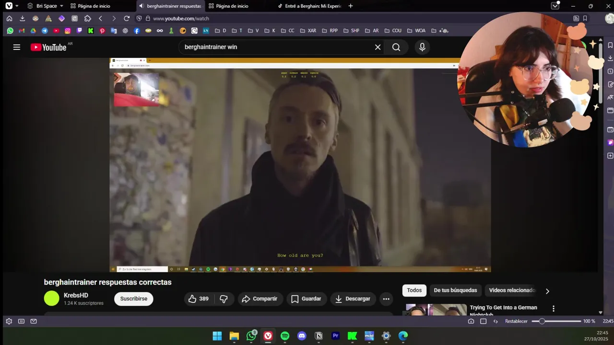Open Discord from the taskbar
Image resolution: width=614 pixels, height=345 pixels.
[302, 336]
